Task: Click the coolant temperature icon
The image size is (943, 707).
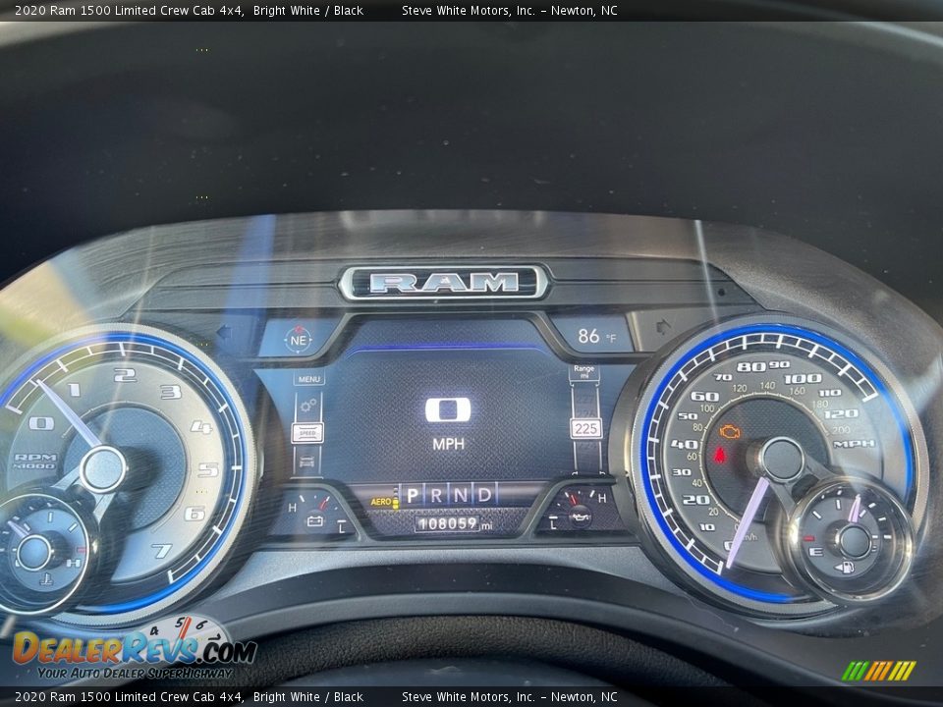Action: 46,579
